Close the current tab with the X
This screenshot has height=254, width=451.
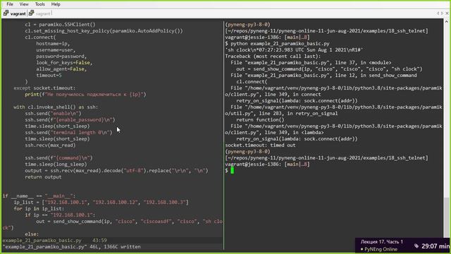point(447,13)
